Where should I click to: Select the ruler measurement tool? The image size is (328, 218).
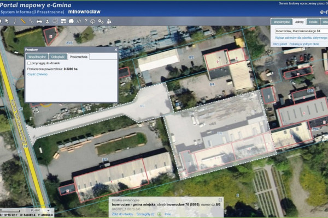[22, 21]
